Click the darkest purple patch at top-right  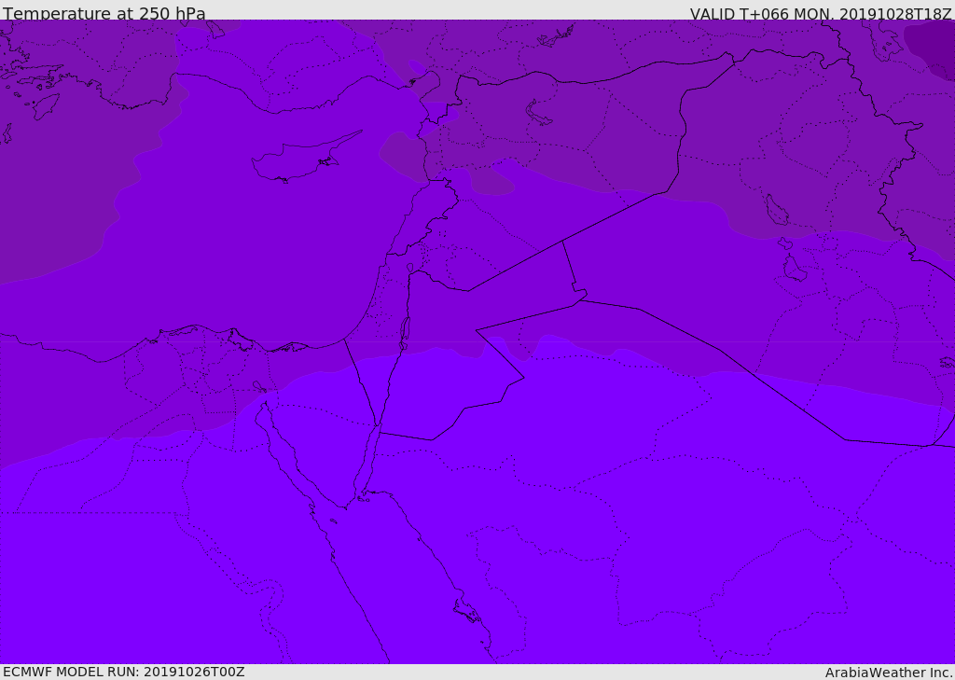coord(932,49)
